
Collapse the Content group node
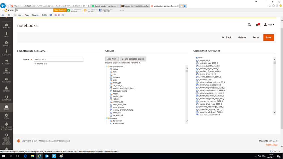tap(106, 118)
